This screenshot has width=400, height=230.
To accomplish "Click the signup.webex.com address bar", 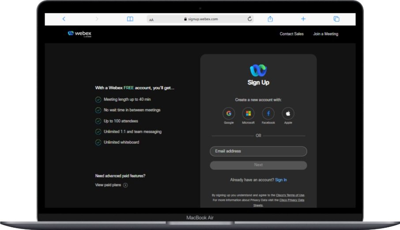I will [x=200, y=19].
